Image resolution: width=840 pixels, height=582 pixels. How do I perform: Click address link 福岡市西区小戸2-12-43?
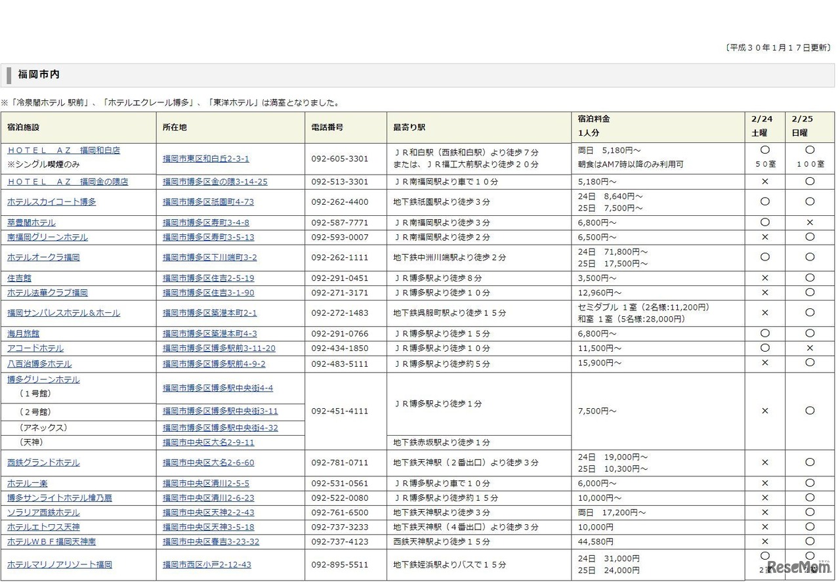click(207, 564)
